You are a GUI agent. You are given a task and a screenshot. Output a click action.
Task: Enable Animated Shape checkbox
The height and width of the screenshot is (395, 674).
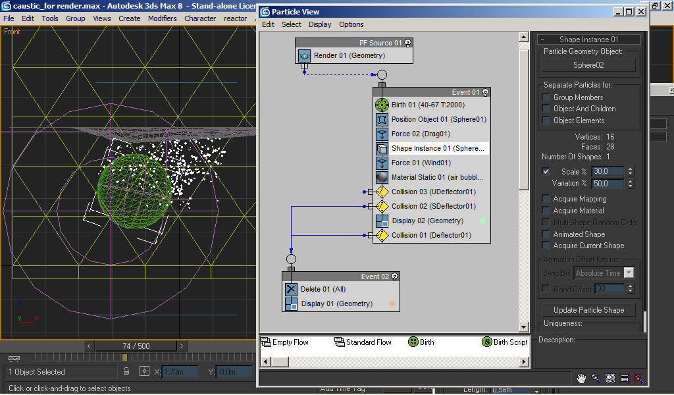(x=546, y=234)
